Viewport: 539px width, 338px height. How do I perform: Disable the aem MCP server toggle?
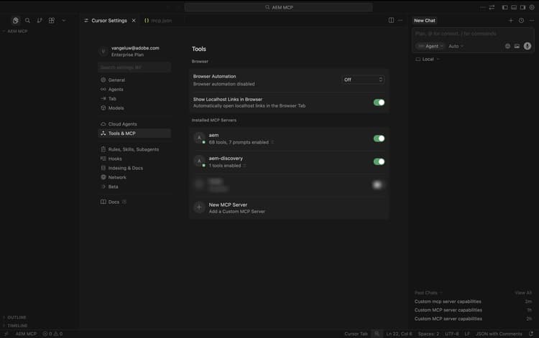379,139
